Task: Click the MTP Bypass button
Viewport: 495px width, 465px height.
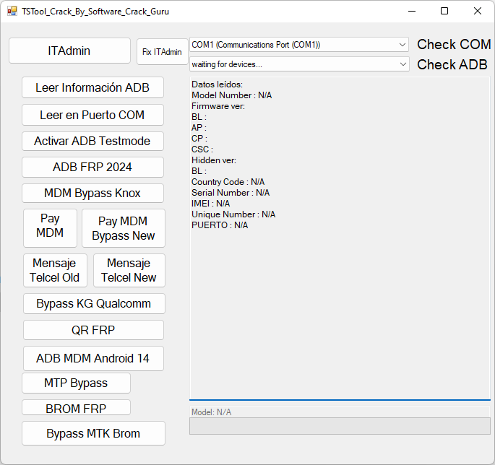Action: (76, 383)
